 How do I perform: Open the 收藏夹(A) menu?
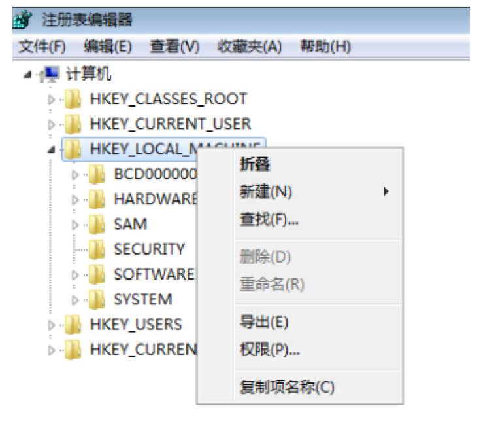pos(249,46)
